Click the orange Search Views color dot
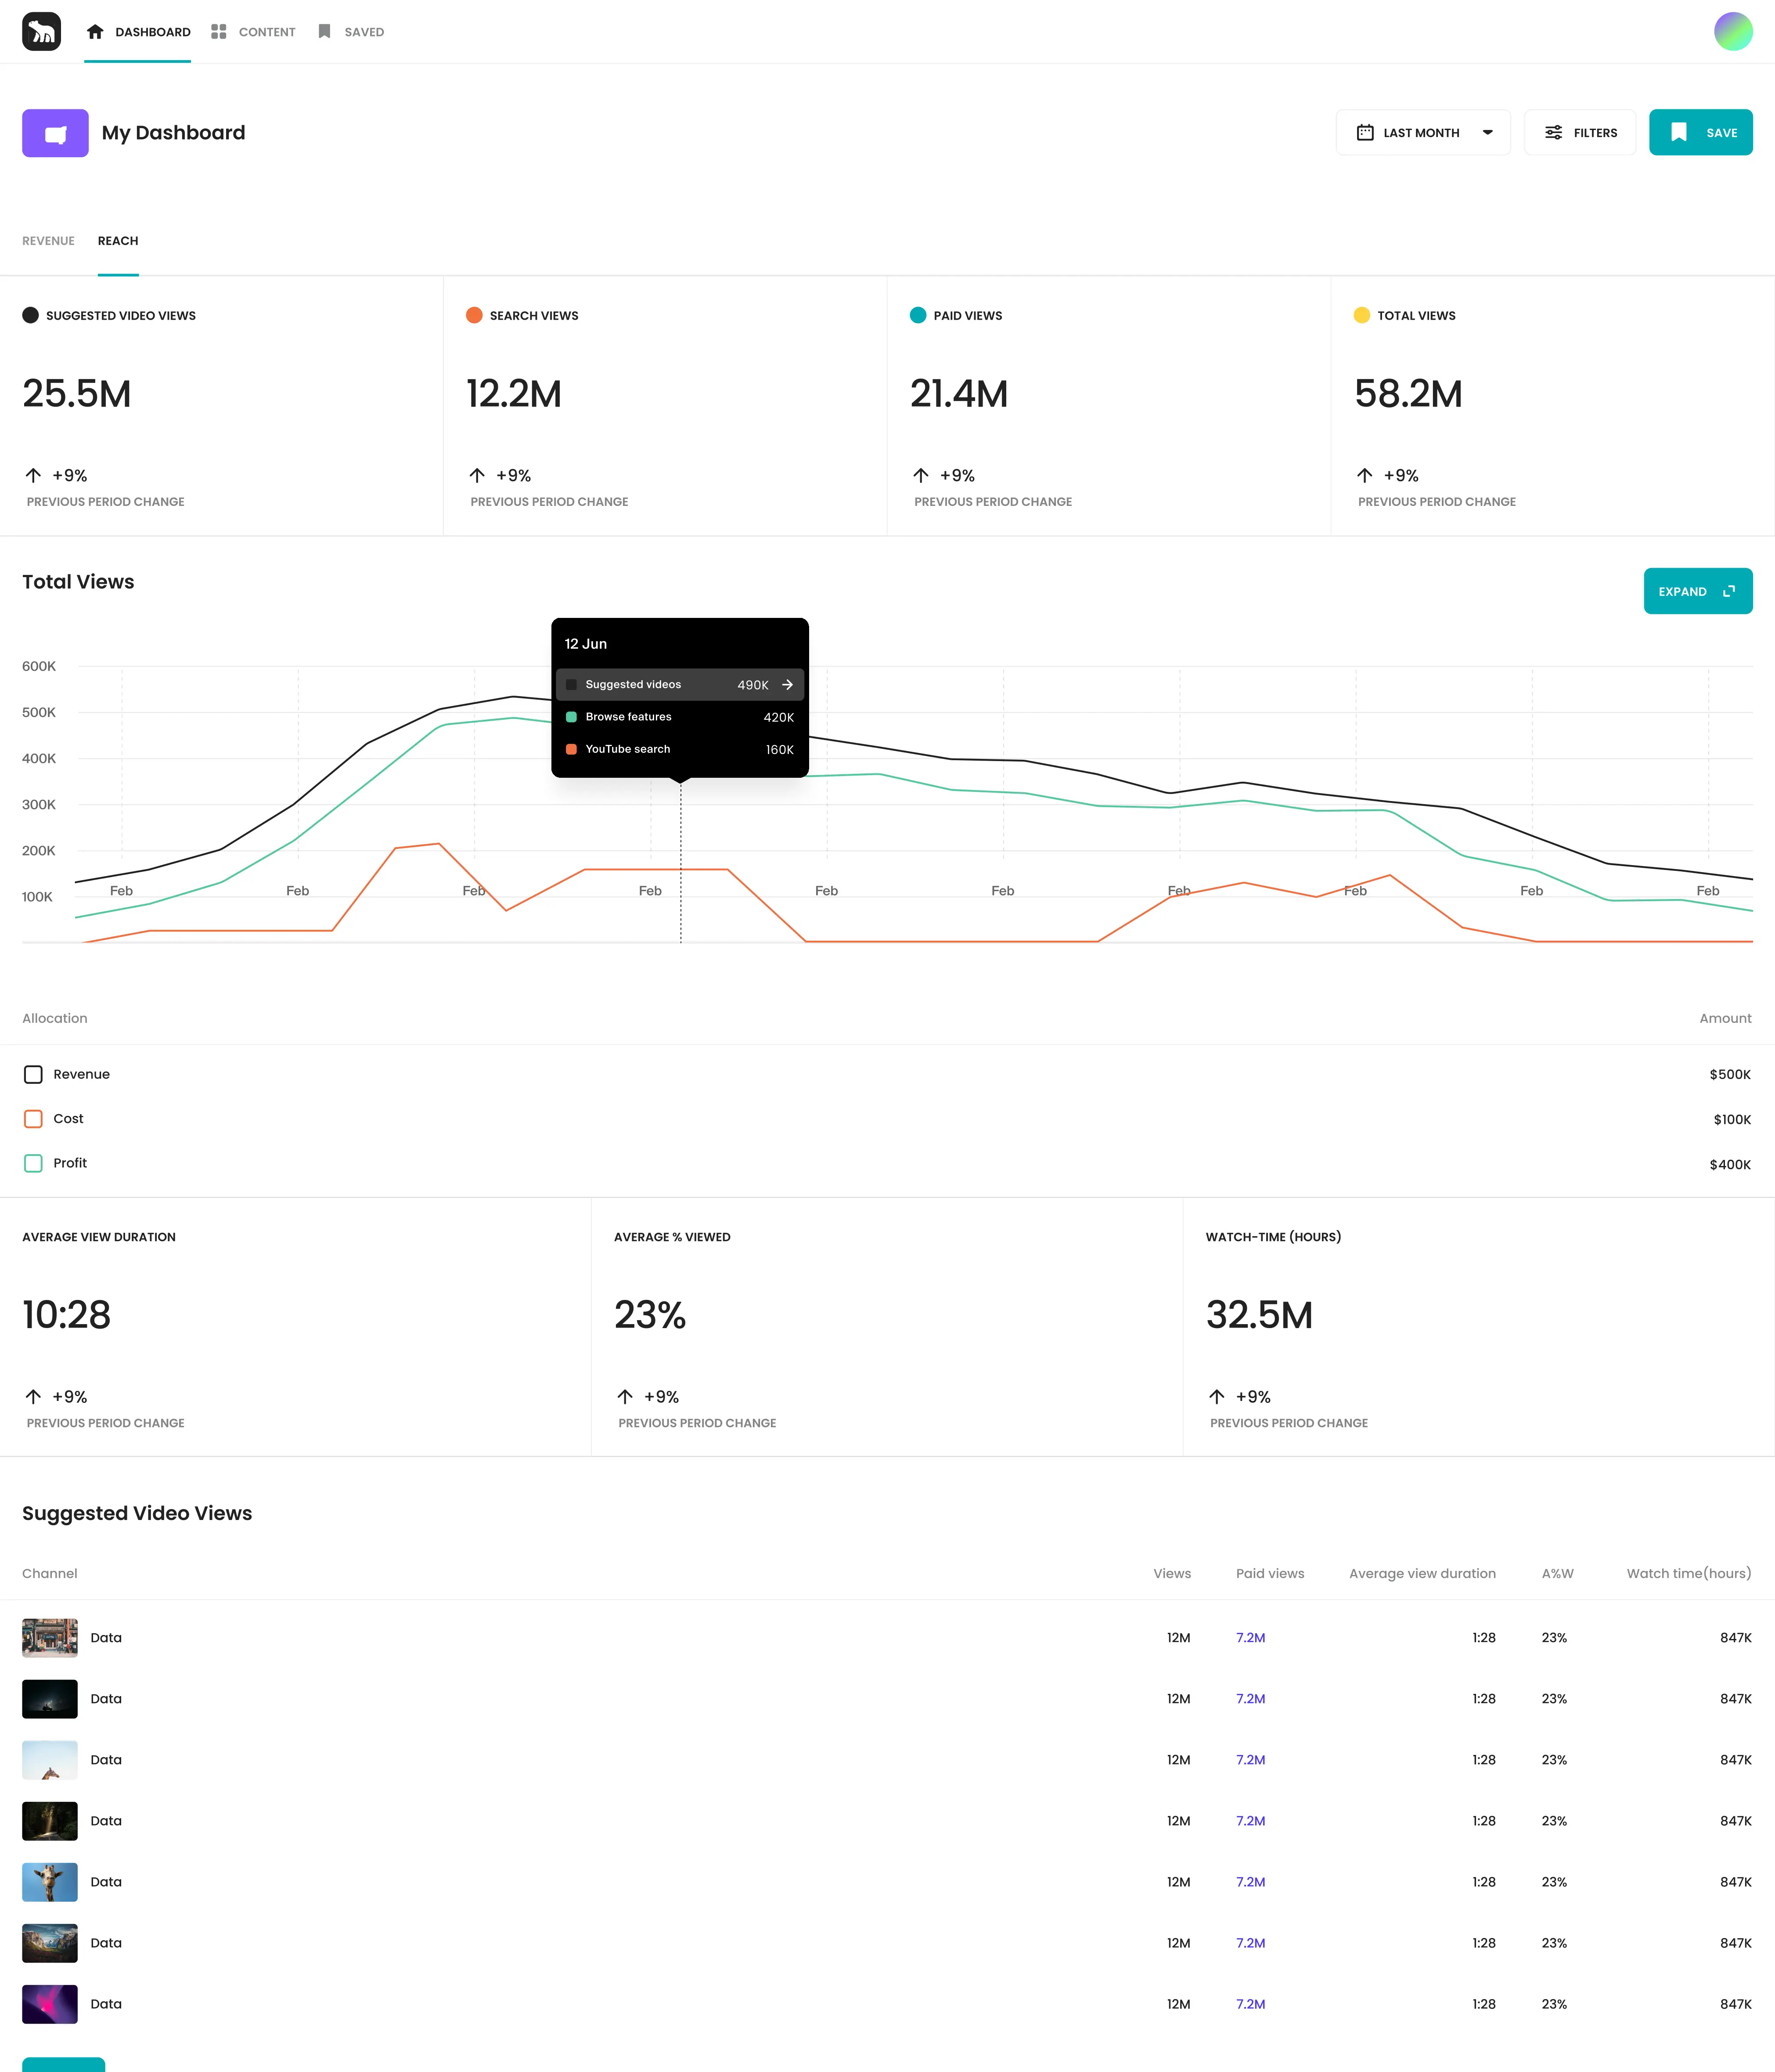Image resolution: width=1775 pixels, height=2072 pixels. [x=474, y=315]
